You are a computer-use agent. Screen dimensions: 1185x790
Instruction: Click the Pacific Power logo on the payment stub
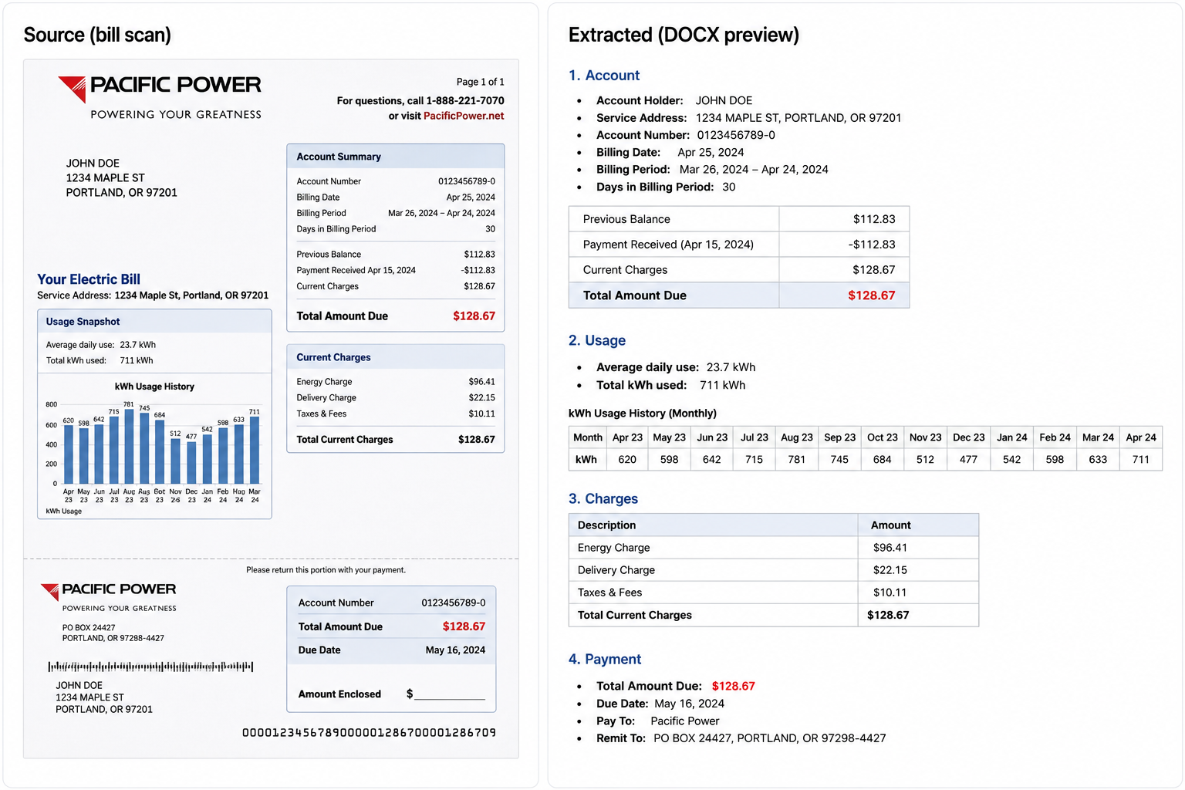pyautogui.click(x=109, y=597)
